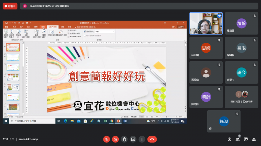Viewport: 261px width, 146px height.
Task: Click Undo in PowerPoint quick access toolbar
Action: (10, 23)
